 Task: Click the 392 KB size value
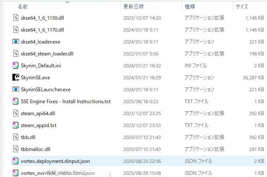point(257,137)
